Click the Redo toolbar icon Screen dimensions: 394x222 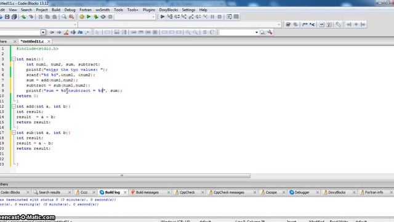tap(31, 17)
